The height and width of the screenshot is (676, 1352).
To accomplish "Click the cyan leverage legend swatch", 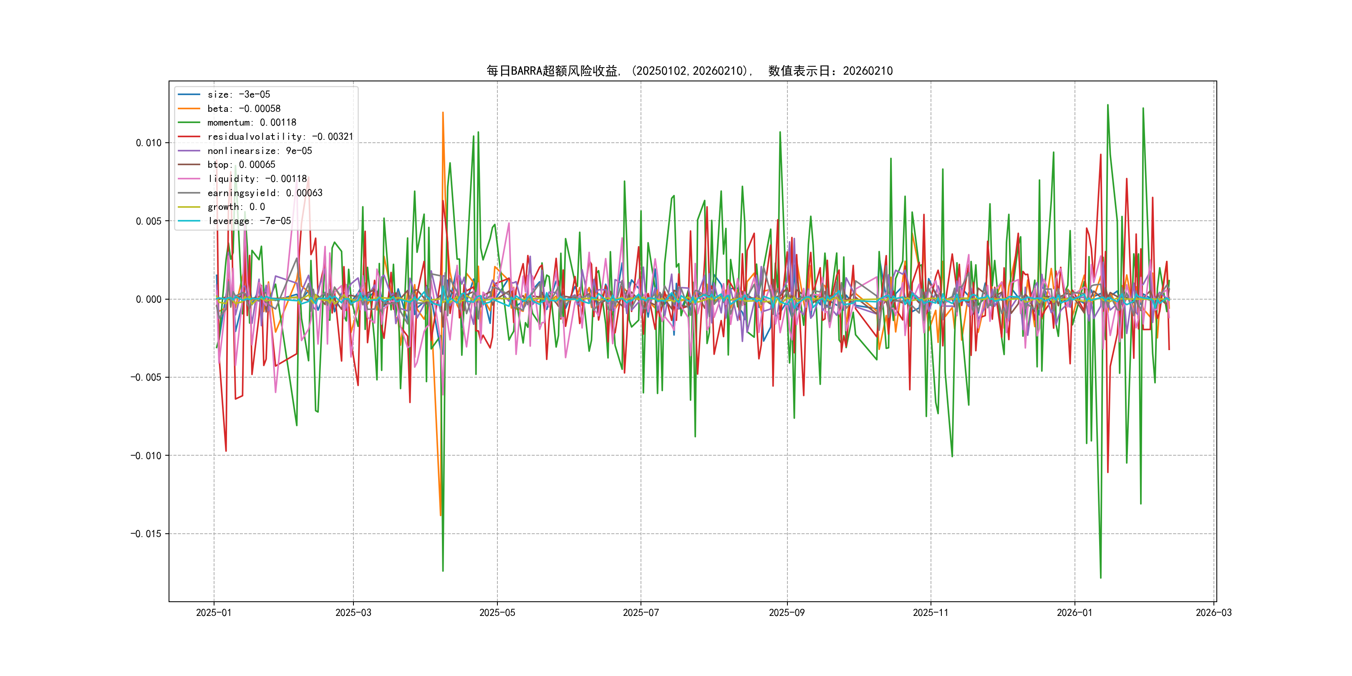I will pyautogui.click(x=189, y=221).
